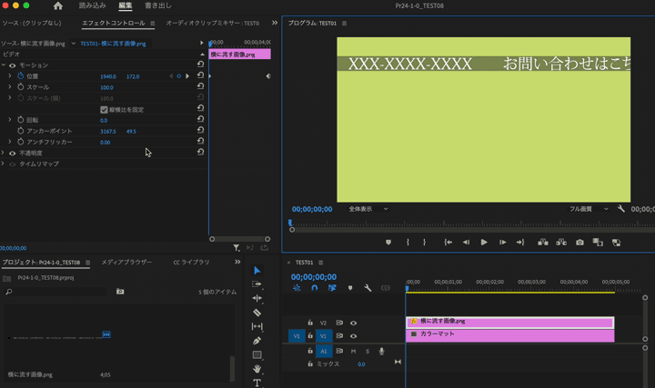
Task: Reset the Scale parameter
Action: [x=200, y=86]
